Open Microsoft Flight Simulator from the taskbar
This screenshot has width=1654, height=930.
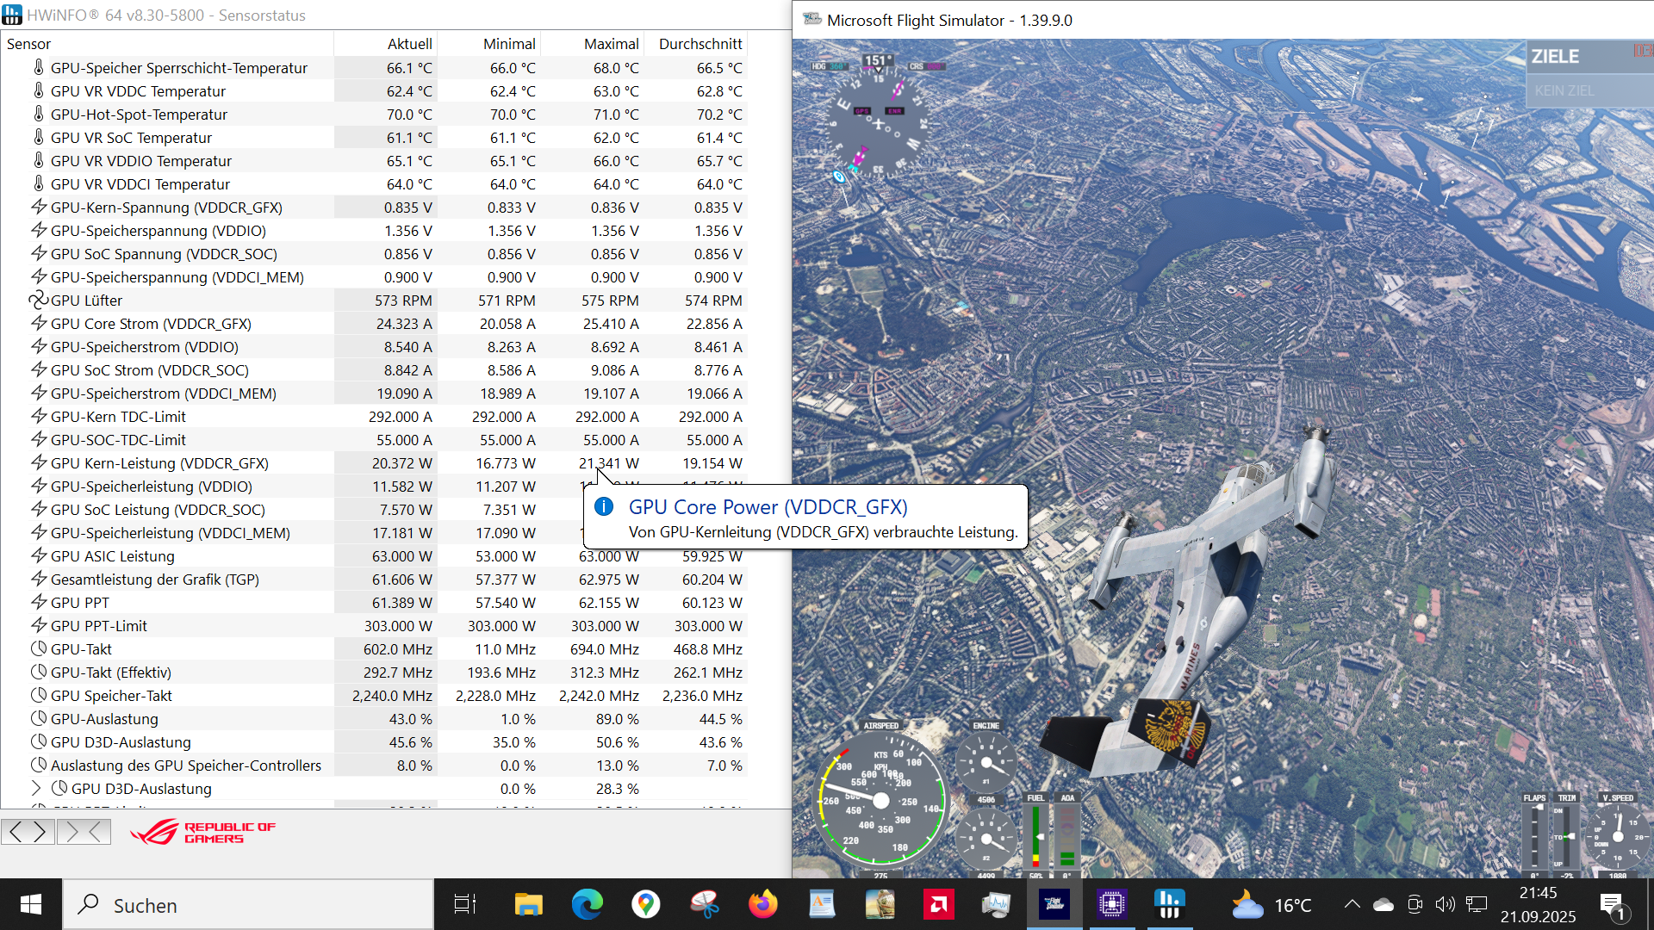(1054, 904)
